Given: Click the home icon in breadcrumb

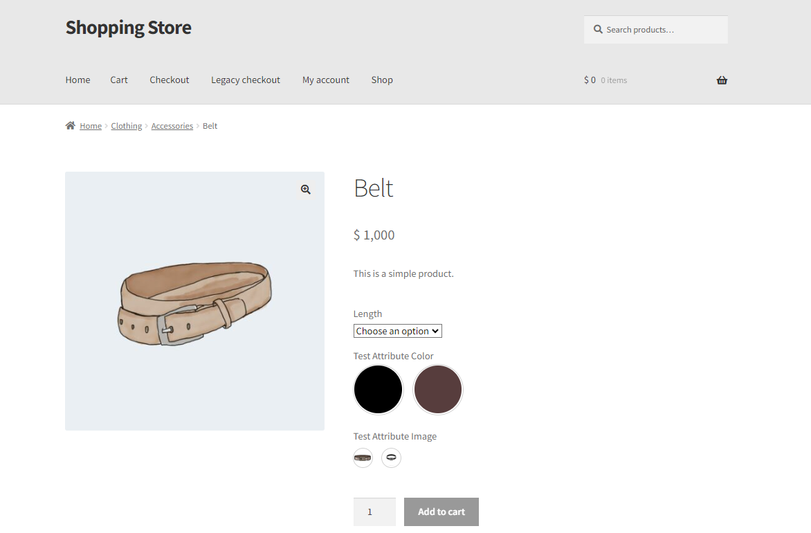Looking at the screenshot, I should 71,125.
